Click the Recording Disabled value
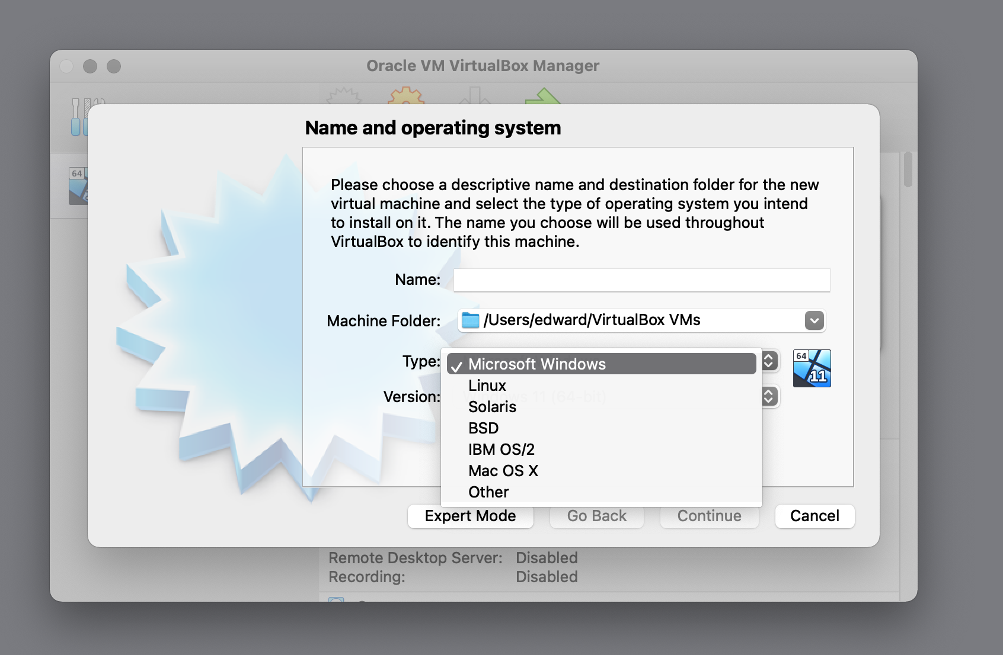Viewport: 1003px width, 655px height. click(547, 577)
